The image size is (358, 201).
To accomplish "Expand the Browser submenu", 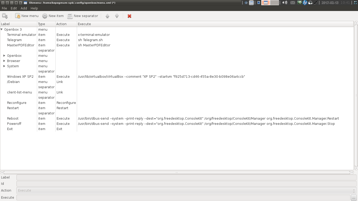I will [x=4, y=61].
